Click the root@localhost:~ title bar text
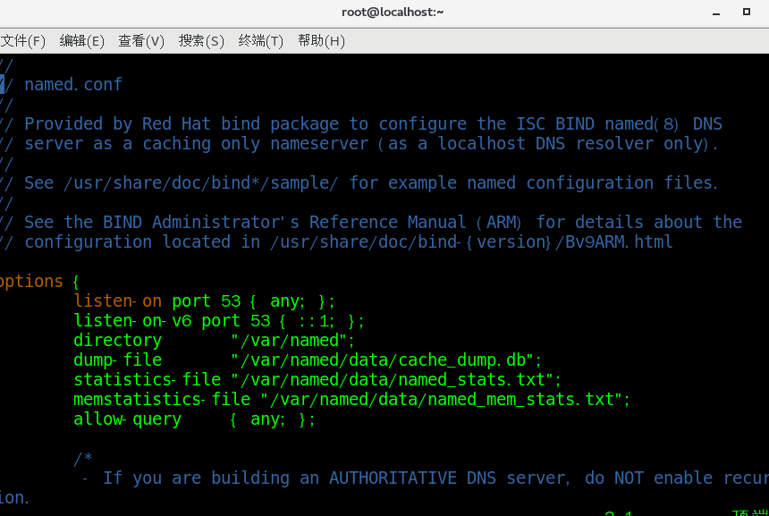The width and height of the screenshot is (769, 516). tap(392, 12)
